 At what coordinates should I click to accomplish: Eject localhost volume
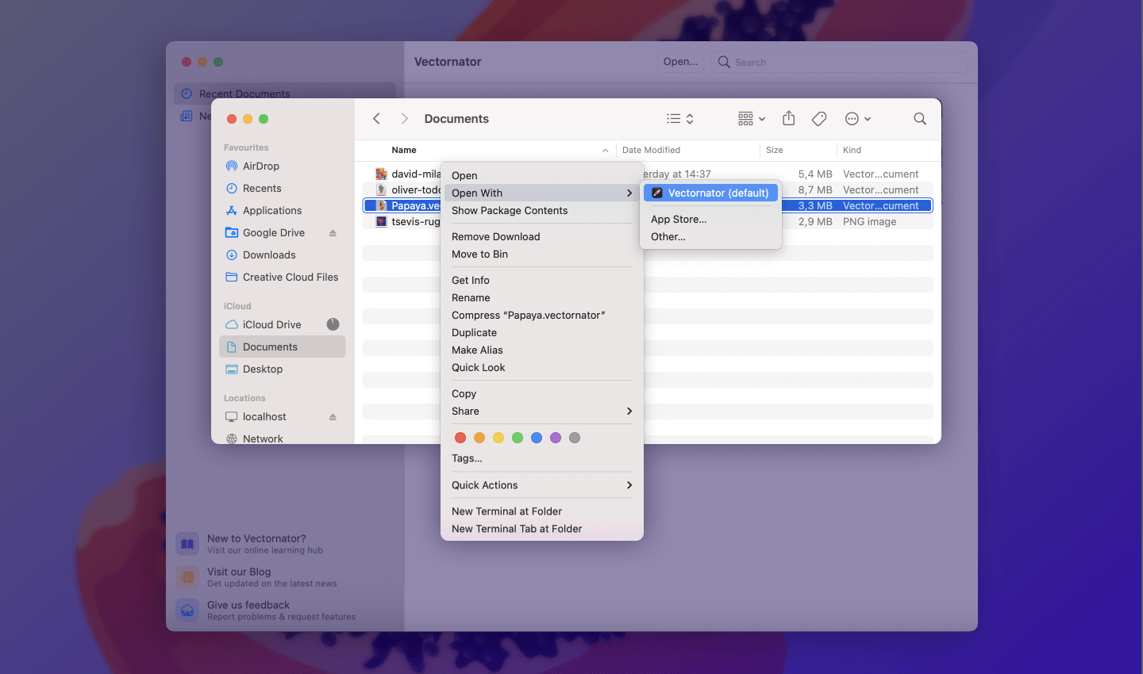point(333,417)
